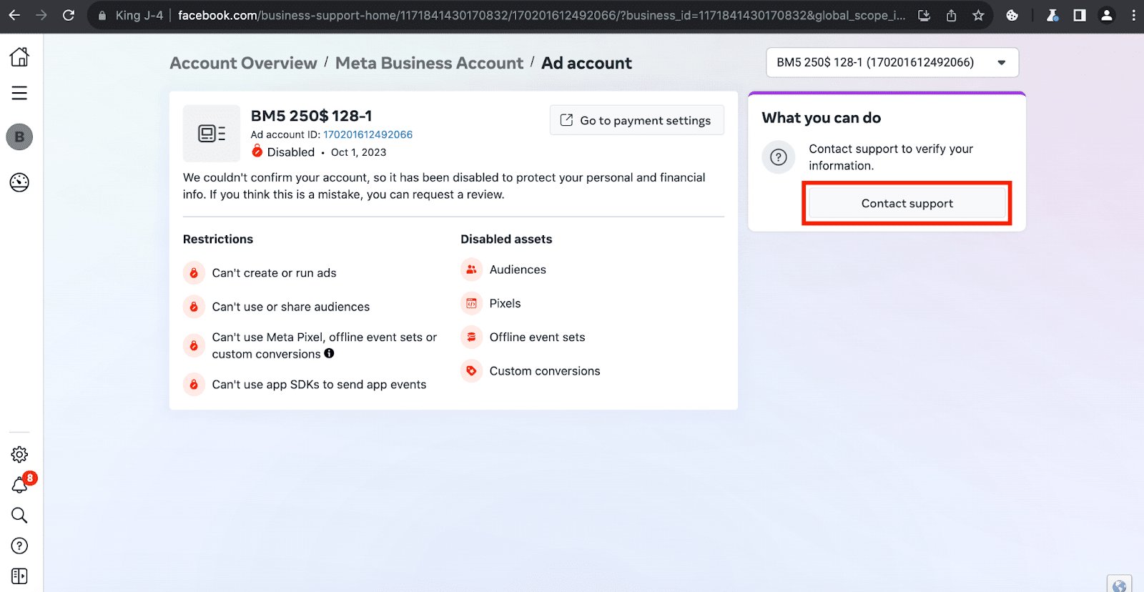
Task: Click the Audiences people icon
Action: (472, 270)
